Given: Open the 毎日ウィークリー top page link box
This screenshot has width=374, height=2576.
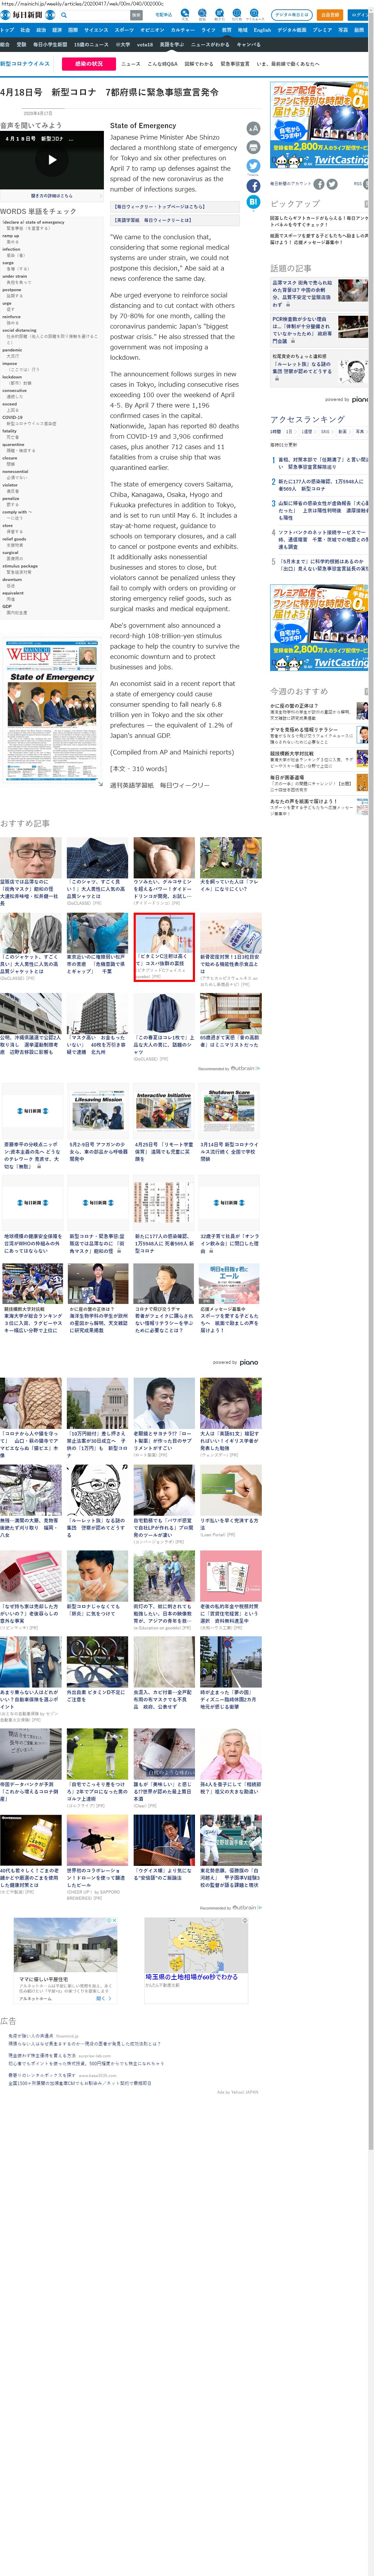Looking at the screenshot, I should [152, 206].
